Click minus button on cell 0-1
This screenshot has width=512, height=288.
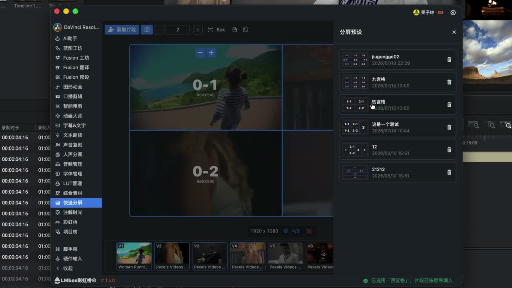(200, 52)
